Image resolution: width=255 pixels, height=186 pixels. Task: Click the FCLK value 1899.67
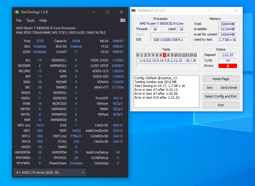(x=118, y=46)
